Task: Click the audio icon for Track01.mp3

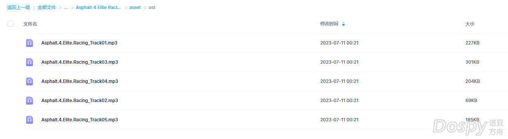Action: [30, 43]
